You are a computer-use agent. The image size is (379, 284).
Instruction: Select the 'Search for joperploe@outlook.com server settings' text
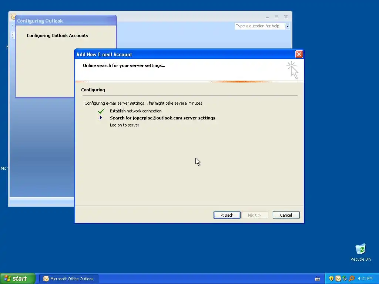162,118
